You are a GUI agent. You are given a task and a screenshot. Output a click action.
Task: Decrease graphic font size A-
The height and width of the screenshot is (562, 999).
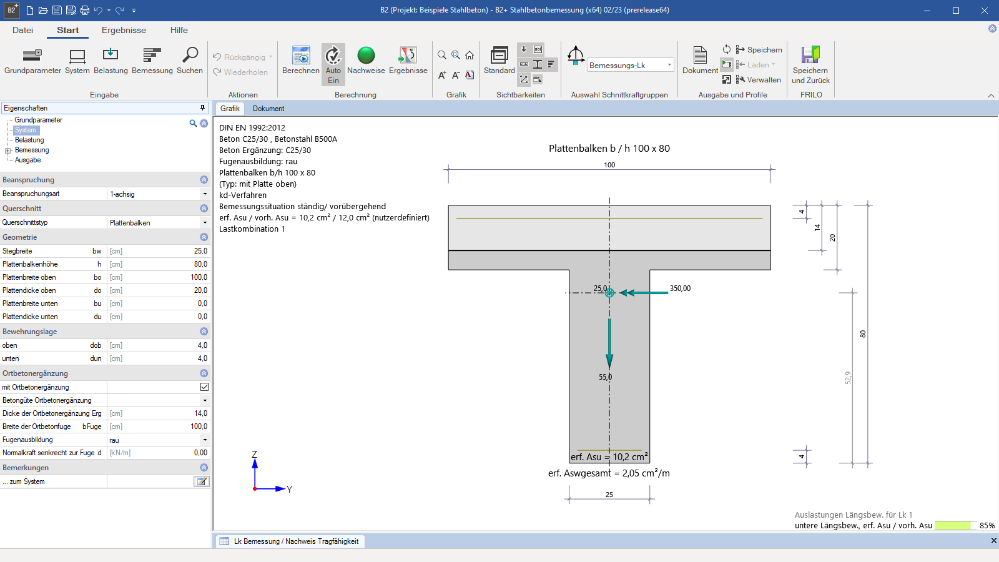pyautogui.click(x=456, y=75)
